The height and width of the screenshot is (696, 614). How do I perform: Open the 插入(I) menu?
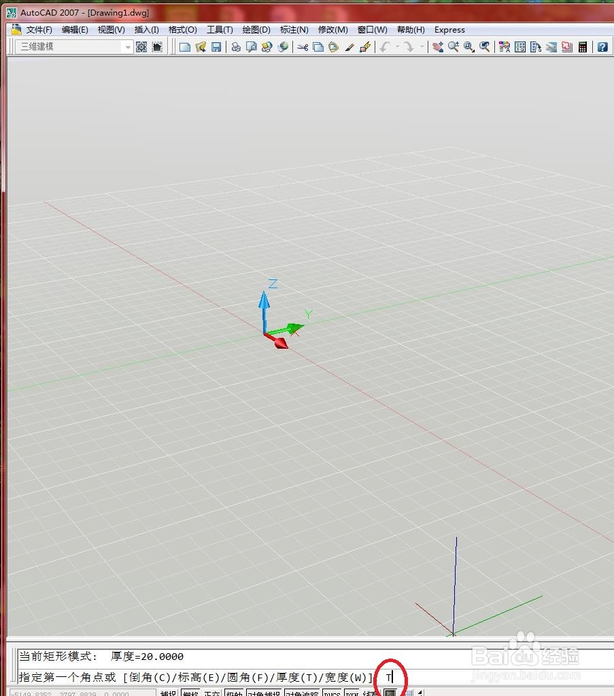[x=146, y=30]
